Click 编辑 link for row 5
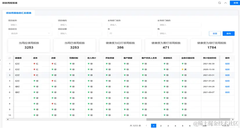Viewport: 240px width, 128px height. coord(227,87)
